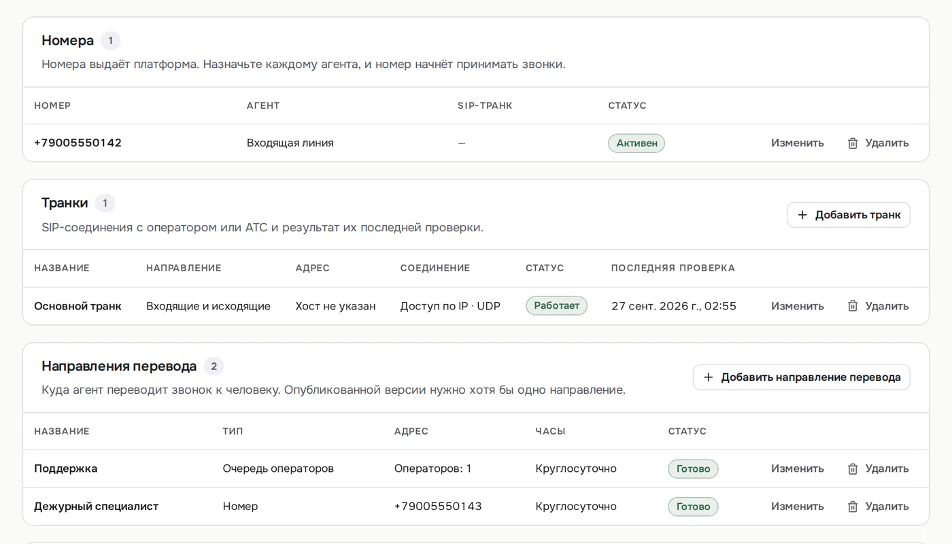Click Операторов: 1 cell
This screenshot has width=952, height=544.
coord(433,469)
